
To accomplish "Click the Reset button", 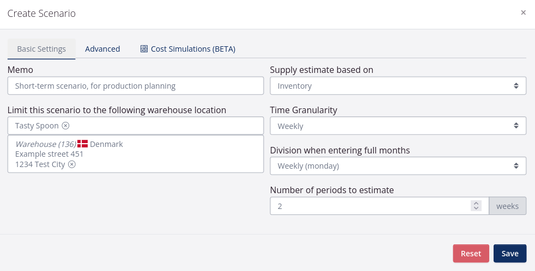I will tap(471, 253).
